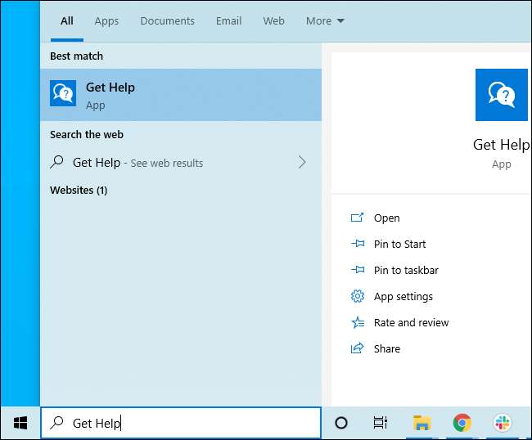
Task: Open Google Chrome from the taskbar
Action: point(462,423)
